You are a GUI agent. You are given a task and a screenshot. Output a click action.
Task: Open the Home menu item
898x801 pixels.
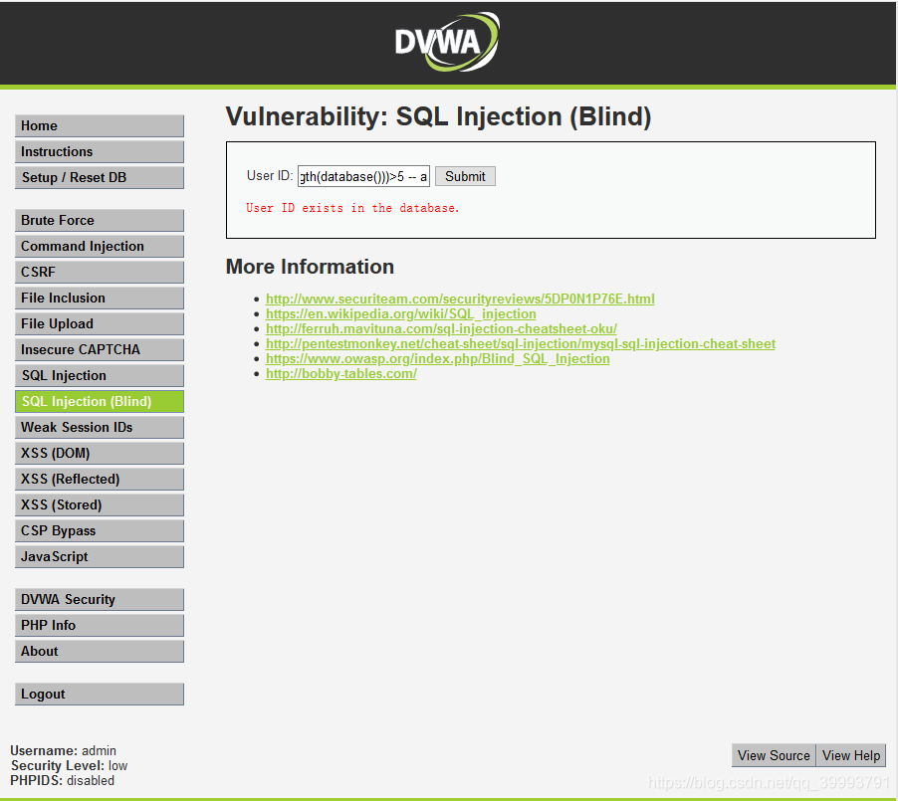pyautogui.click(x=100, y=126)
